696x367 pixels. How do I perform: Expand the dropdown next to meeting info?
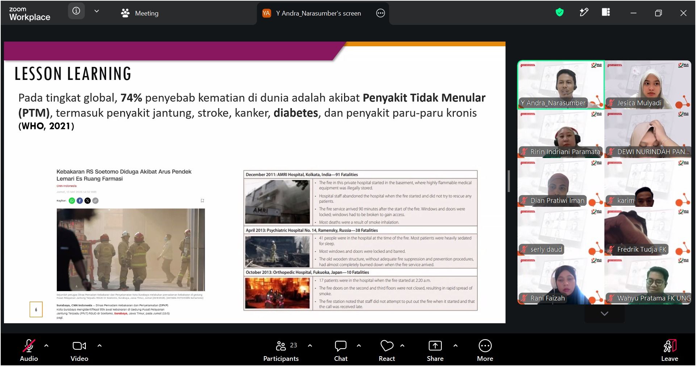[x=97, y=11]
